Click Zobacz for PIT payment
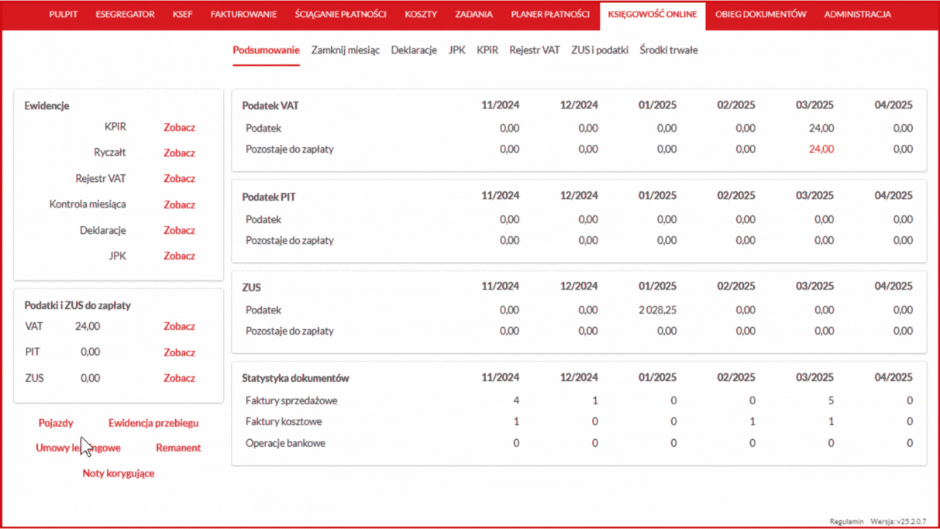The height and width of the screenshot is (529, 940). point(179,352)
